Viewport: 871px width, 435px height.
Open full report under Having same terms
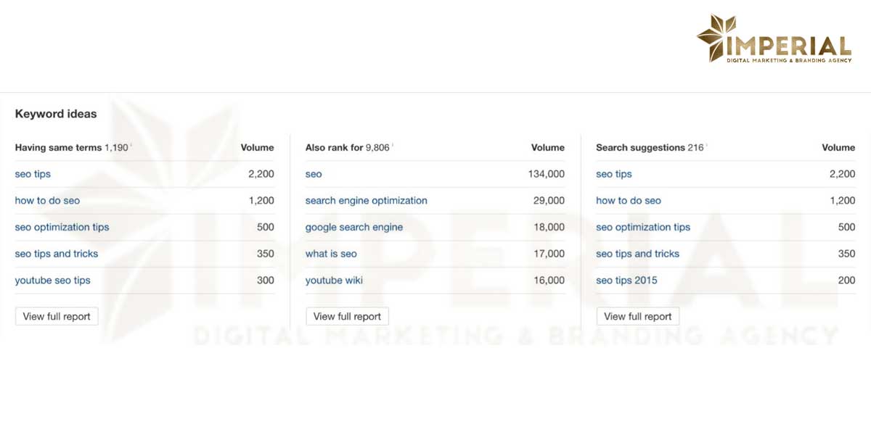click(57, 316)
